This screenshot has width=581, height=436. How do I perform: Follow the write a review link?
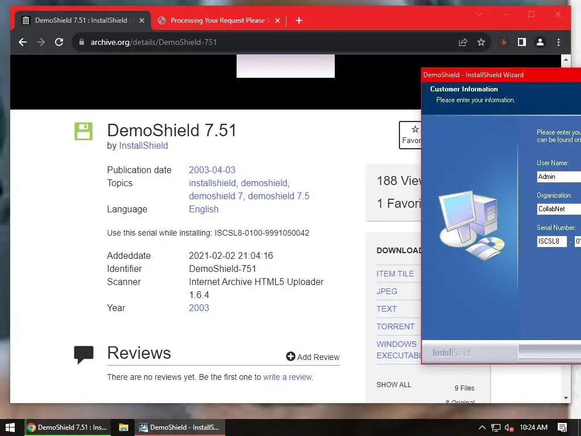click(288, 377)
